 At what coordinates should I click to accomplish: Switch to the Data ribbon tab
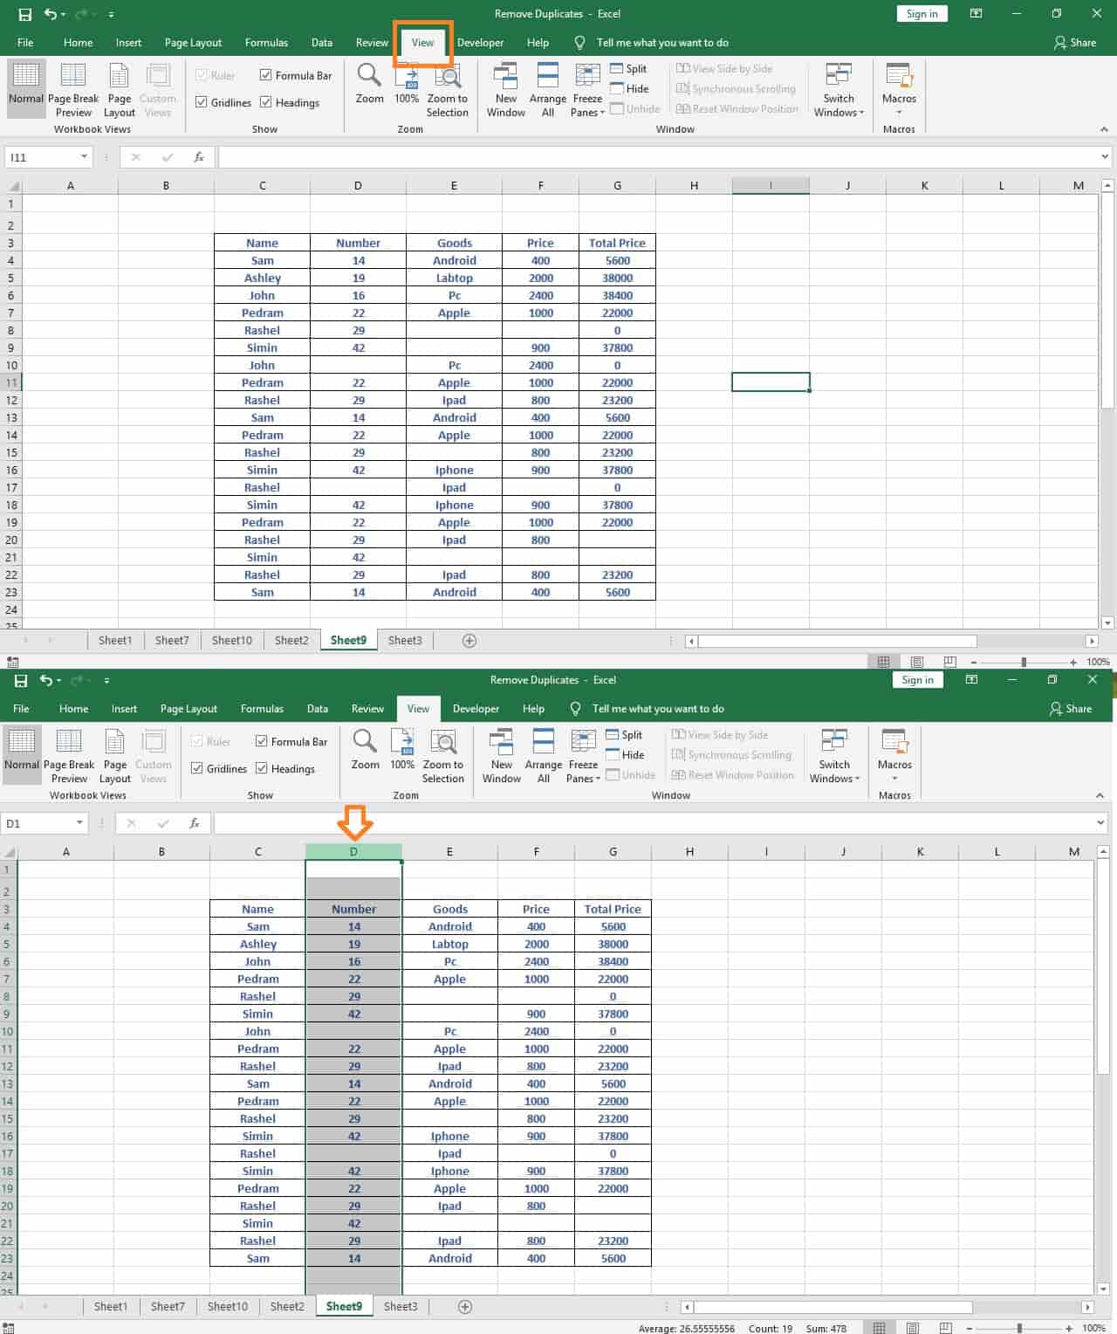pyautogui.click(x=321, y=42)
